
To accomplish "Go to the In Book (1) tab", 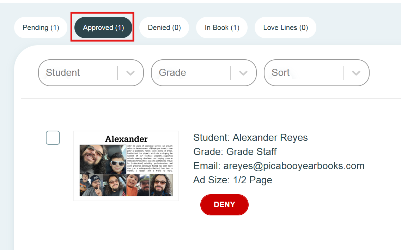I will pyautogui.click(x=222, y=28).
